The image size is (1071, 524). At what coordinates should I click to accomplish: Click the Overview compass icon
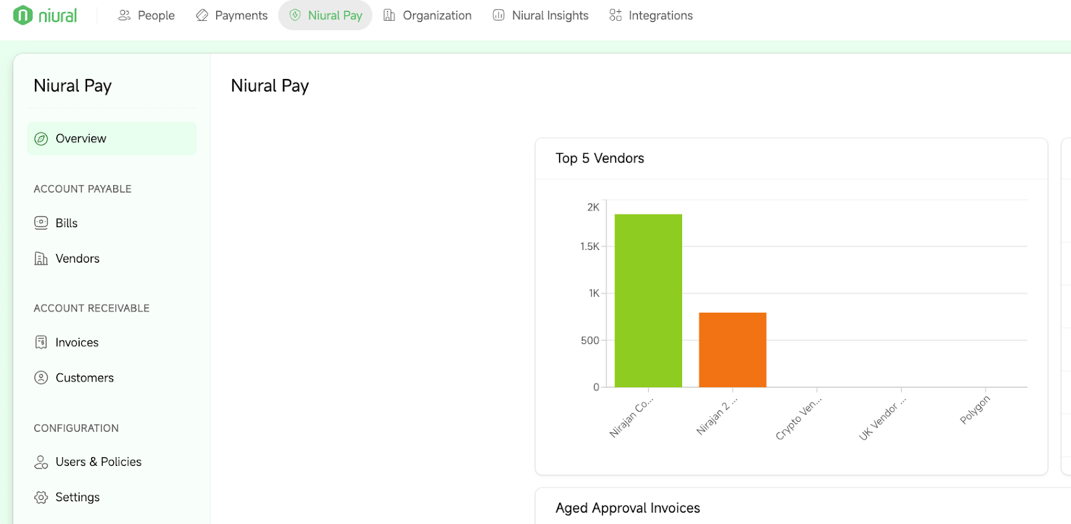tap(41, 138)
